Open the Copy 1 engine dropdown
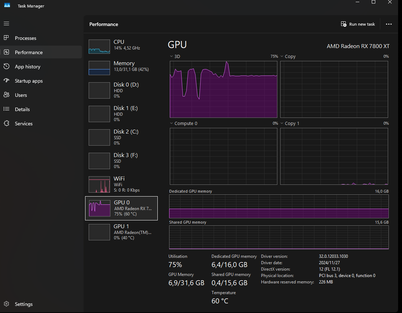This screenshot has width=402, height=313. tap(290, 123)
